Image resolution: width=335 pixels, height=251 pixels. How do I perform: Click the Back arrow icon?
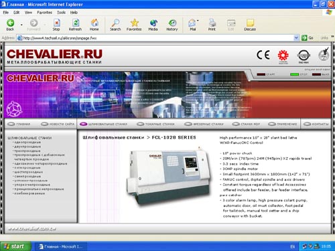[10, 23]
